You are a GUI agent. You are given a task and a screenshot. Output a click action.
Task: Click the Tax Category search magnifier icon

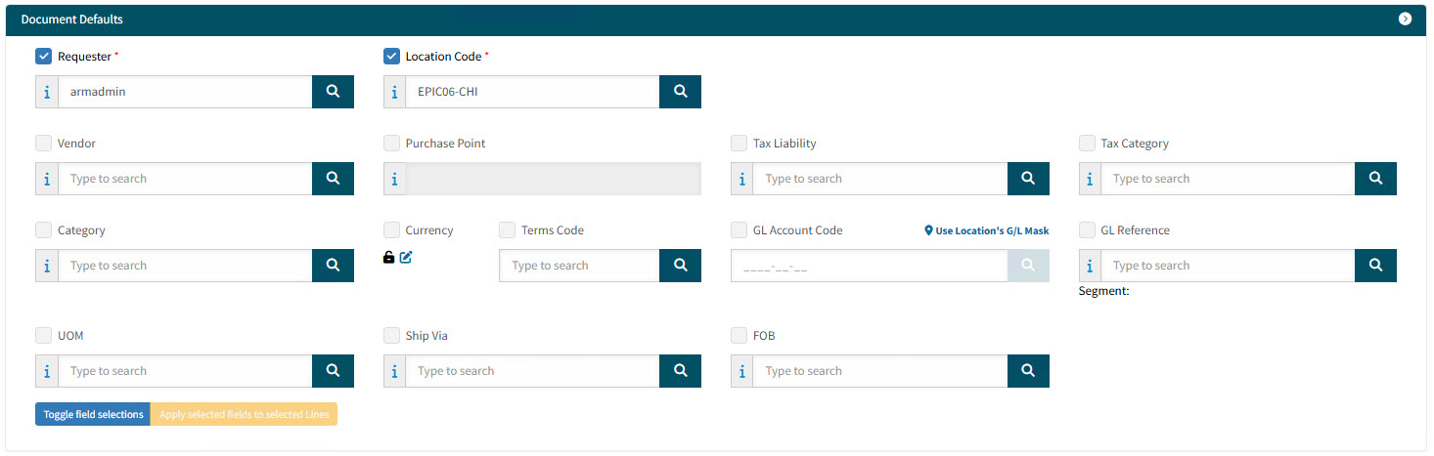click(x=1375, y=179)
